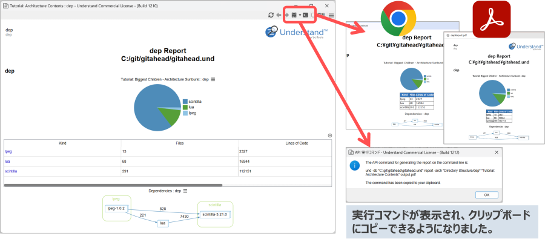This screenshot has width=545, height=242.
Task: Open the save icon's dropdown arrow
Action: coord(300,15)
